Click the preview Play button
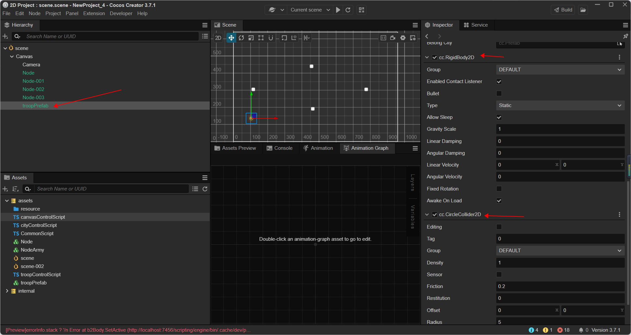This screenshot has height=335, width=631. [x=338, y=10]
